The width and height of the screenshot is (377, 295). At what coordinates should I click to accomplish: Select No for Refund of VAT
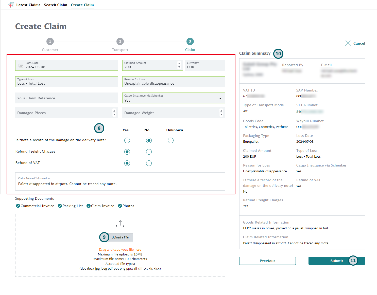tap(149, 163)
